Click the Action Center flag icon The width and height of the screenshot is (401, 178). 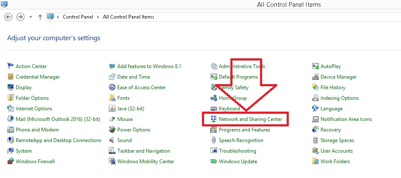point(11,66)
